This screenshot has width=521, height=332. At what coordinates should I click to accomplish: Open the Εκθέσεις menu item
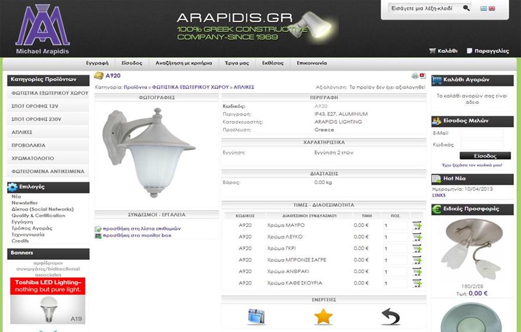click(x=273, y=63)
